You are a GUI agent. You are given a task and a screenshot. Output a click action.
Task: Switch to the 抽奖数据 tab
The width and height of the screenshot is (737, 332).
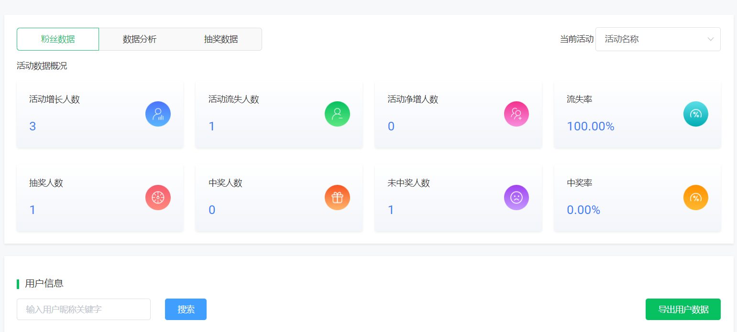click(220, 39)
